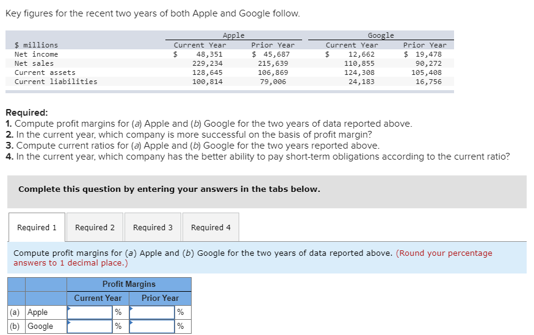Click the Net income row label
Screen dimensions: 534x335
point(36,54)
